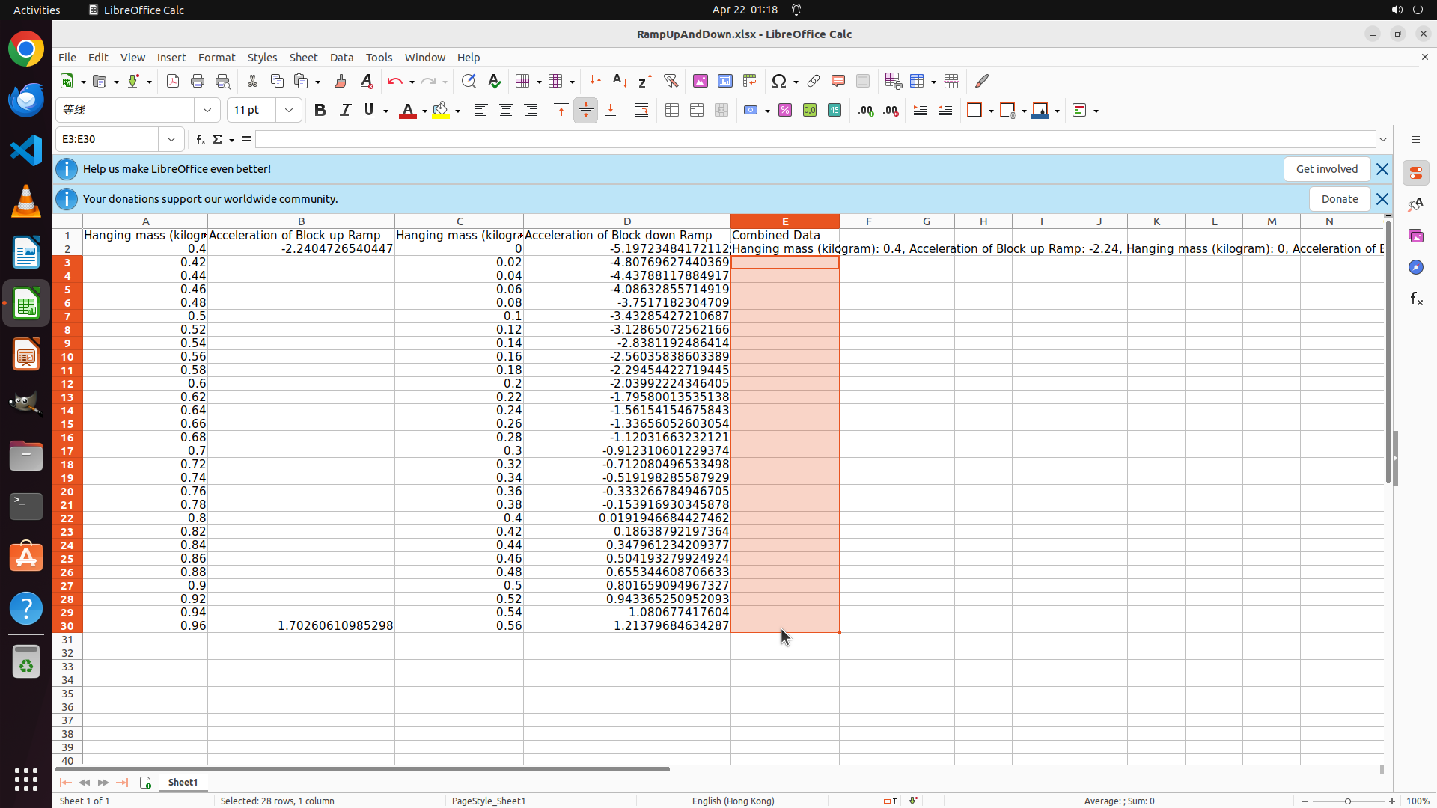Click the AutoFilter icon
This screenshot has height=808, width=1437.
click(x=671, y=81)
